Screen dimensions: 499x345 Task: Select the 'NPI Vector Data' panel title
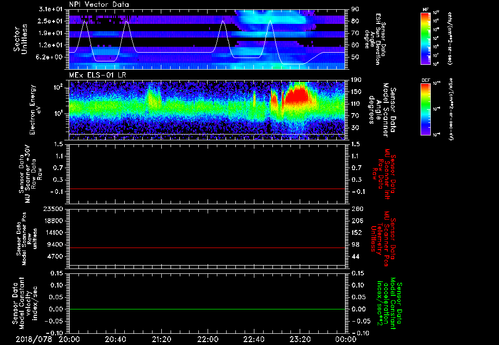point(99,4)
